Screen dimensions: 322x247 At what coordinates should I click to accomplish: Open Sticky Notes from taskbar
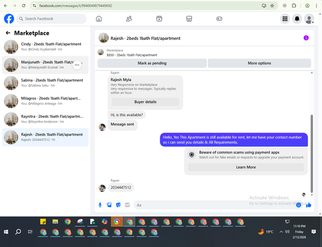[x=43, y=221]
